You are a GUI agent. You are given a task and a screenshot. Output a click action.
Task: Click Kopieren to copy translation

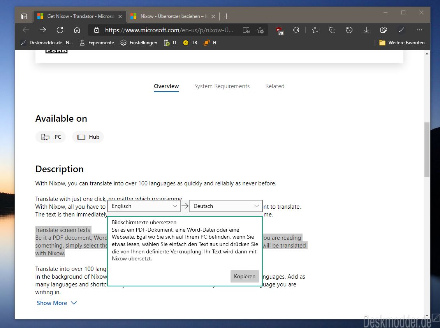click(x=245, y=276)
